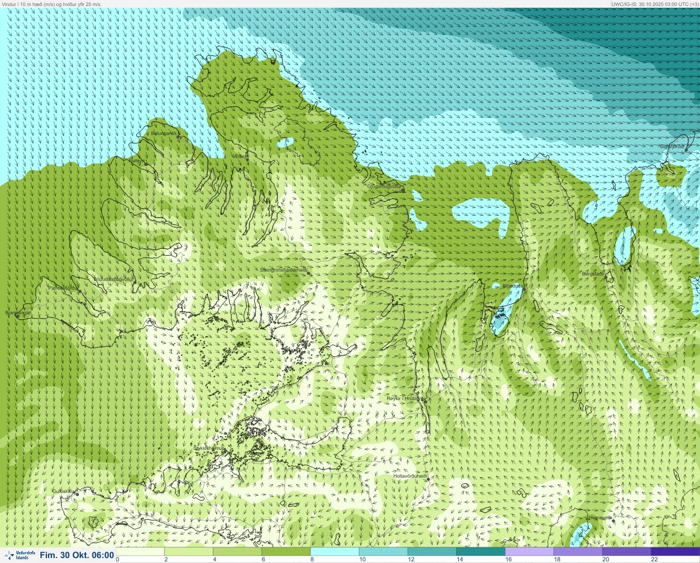Click the Bolungarvík station label
The height and width of the screenshot is (563, 700).
pos(165,133)
